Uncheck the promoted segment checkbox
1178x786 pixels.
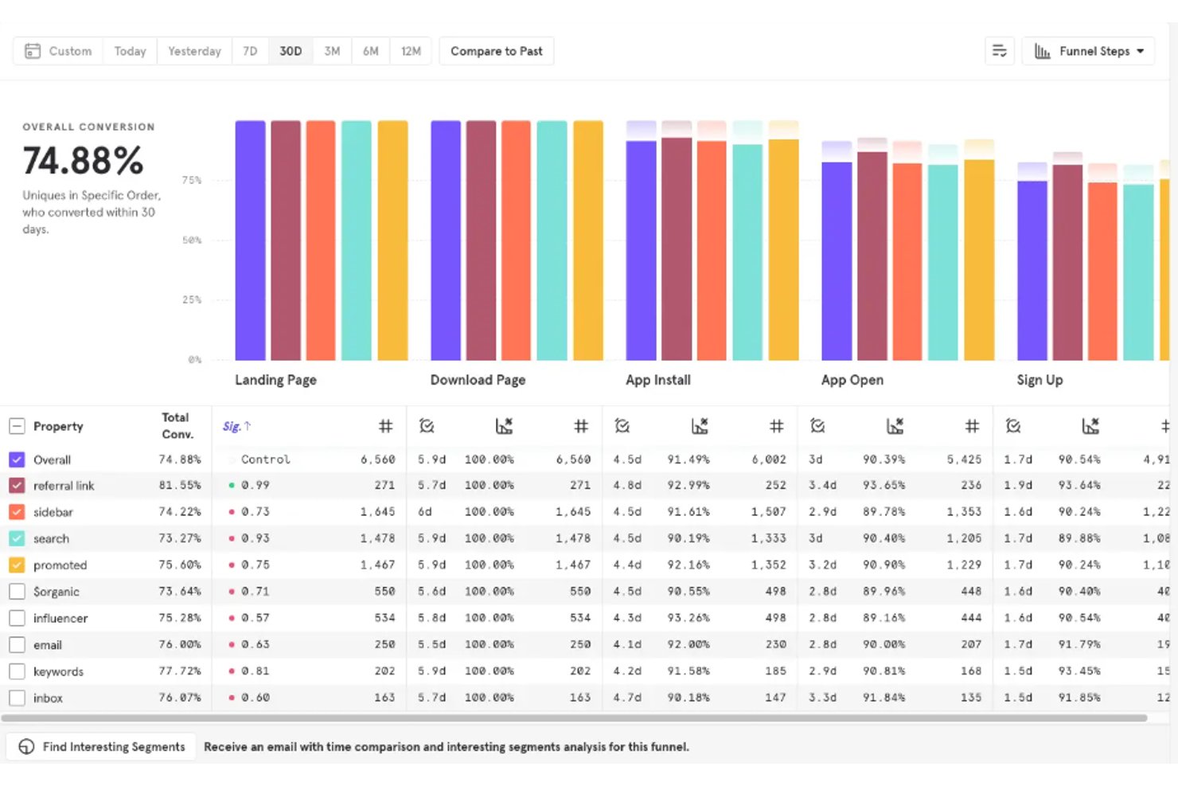pyautogui.click(x=17, y=565)
